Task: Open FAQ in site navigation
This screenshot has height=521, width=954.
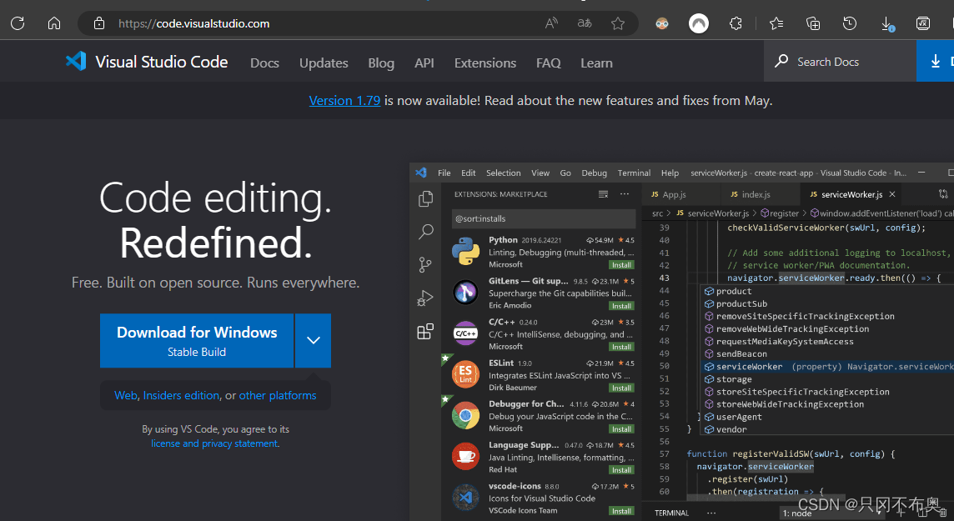Action: [548, 63]
